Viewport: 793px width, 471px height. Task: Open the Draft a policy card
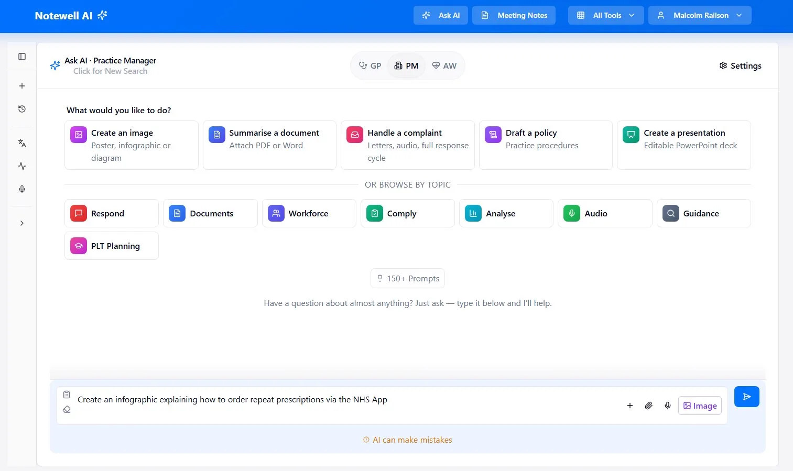tap(546, 145)
